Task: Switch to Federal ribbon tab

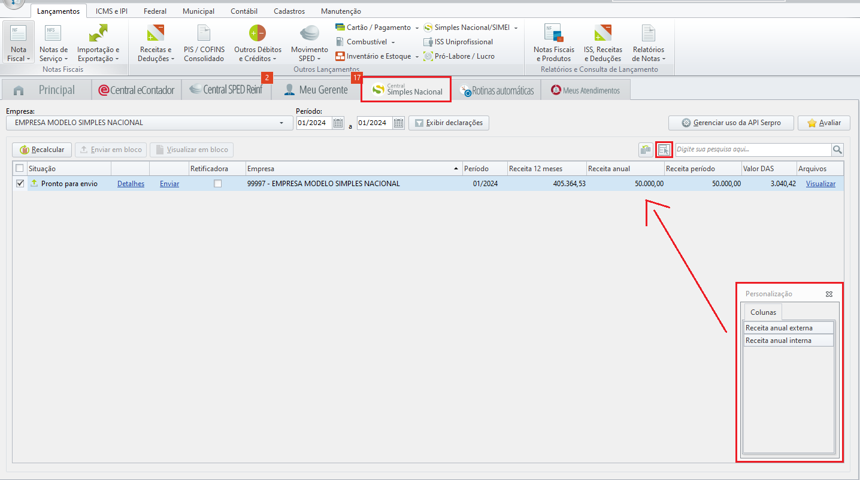Action: coord(155,11)
